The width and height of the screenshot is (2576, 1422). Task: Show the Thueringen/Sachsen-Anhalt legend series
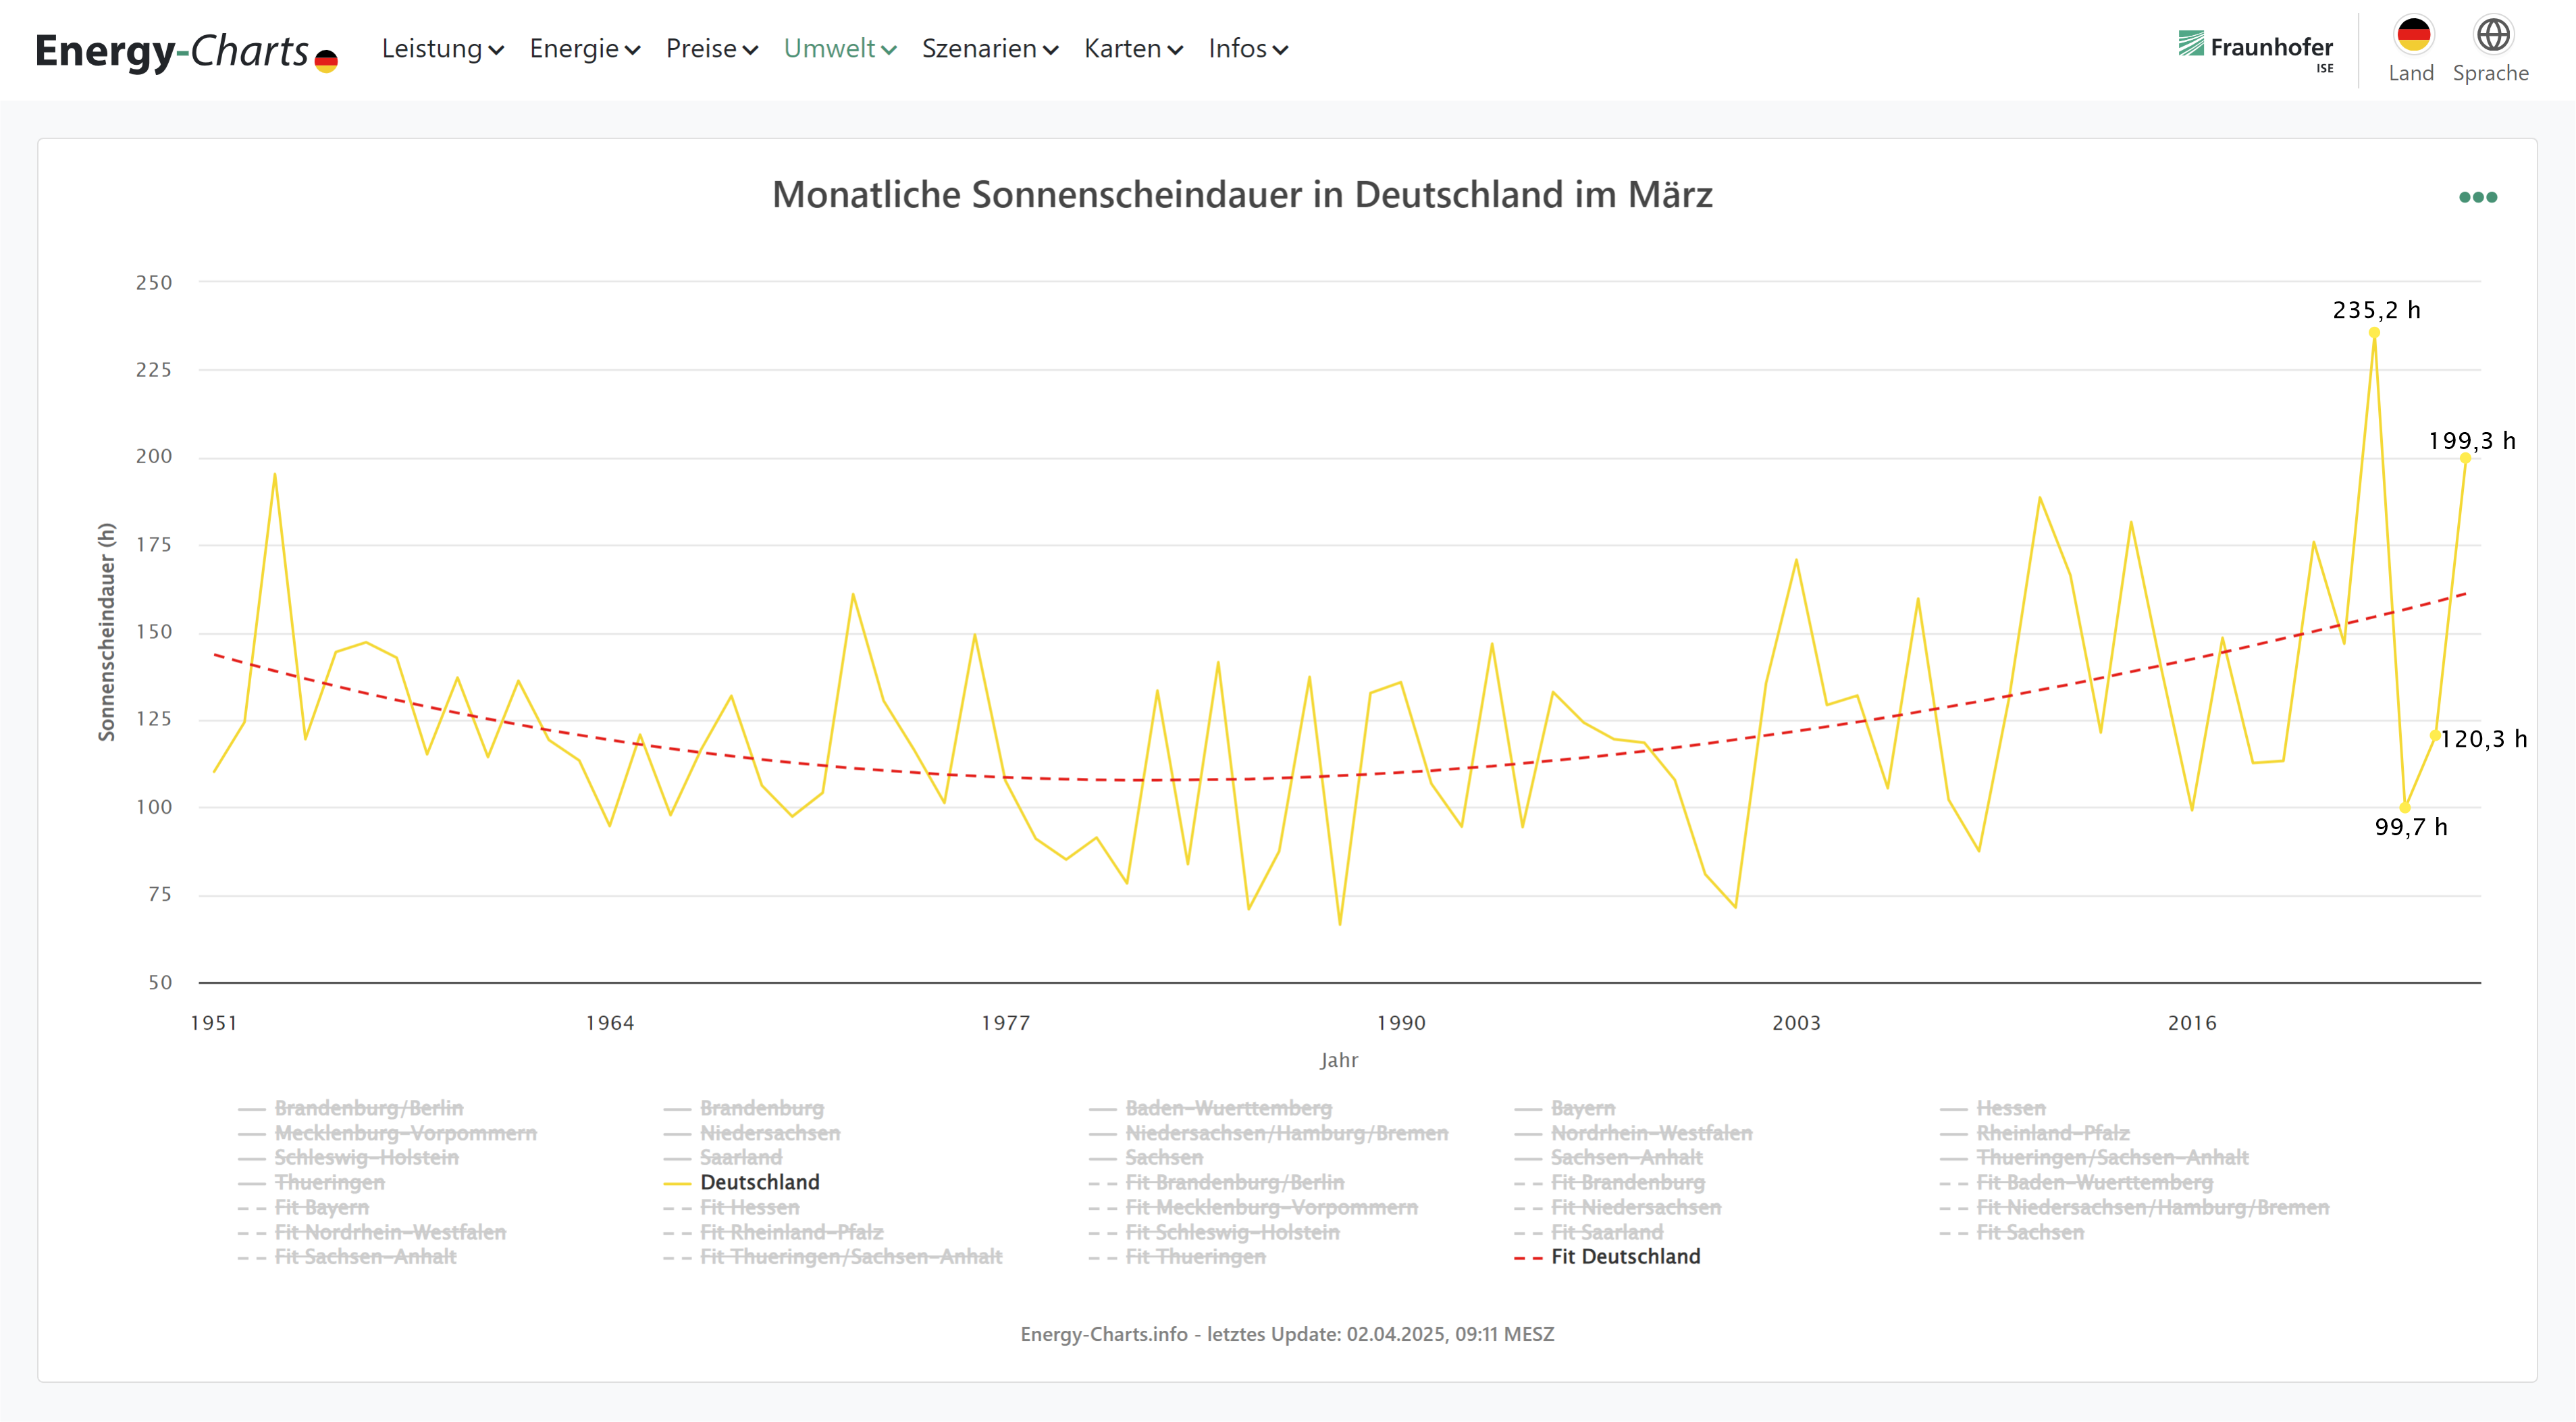[2094, 1157]
